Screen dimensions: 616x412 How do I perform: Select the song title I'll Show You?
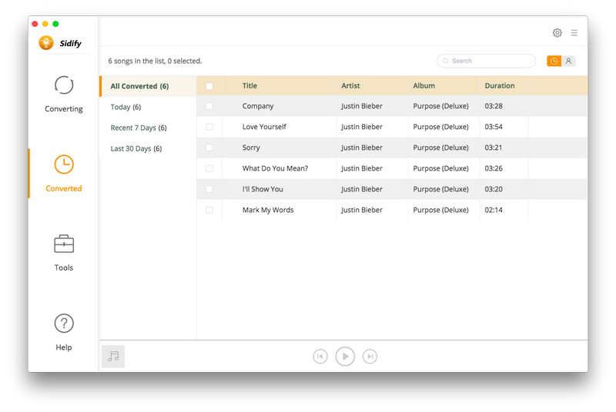coord(263,189)
